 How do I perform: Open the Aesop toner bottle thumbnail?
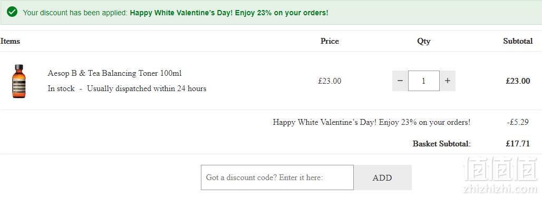[19, 81]
